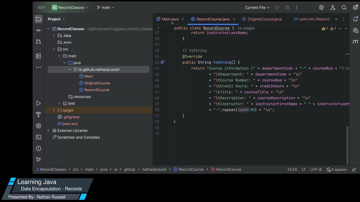Select the .gitignore file
The width and height of the screenshot is (360, 202).
[x=68, y=117]
